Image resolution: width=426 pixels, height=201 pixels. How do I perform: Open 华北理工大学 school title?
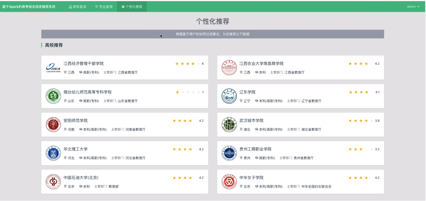click(x=76, y=149)
